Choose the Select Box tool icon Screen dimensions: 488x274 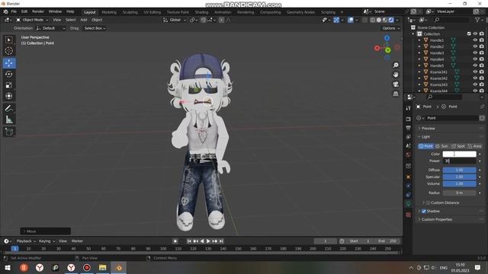point(9,40)
